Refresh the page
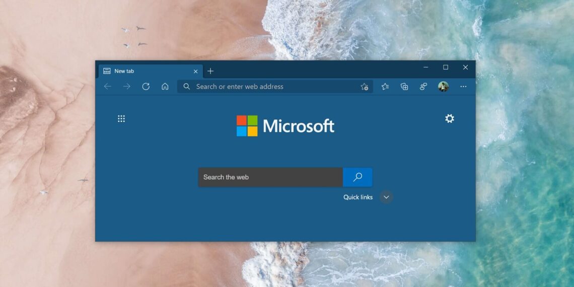 [x=146, y=87]
